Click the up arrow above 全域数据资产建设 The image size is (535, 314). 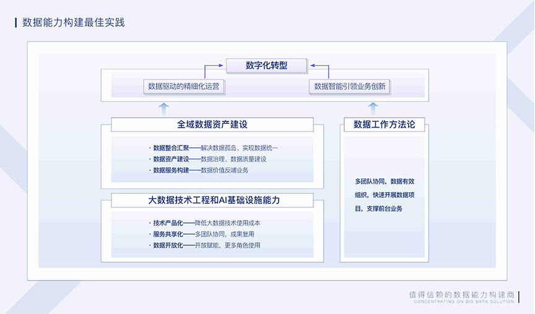pyautogui.click(x=163, y=110)
